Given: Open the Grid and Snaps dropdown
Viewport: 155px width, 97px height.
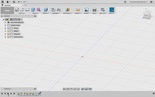Looking at the screenshot, I should coord(87,89).
